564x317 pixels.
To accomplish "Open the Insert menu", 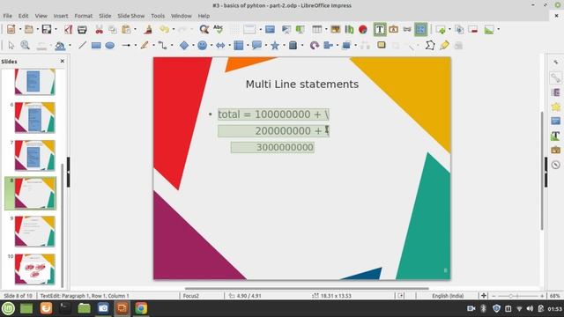I will (x=61, y=16).
